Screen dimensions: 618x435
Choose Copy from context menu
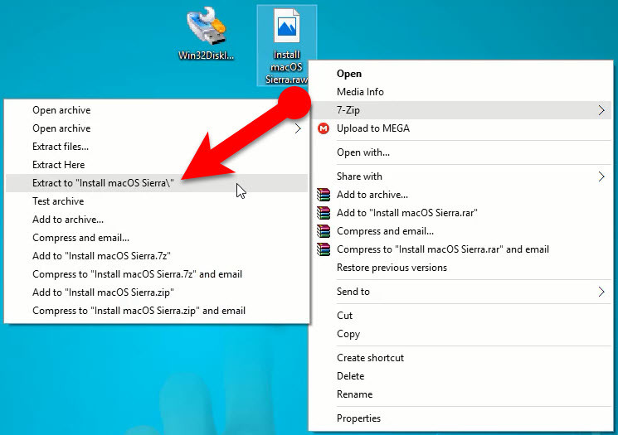point(460,334)
